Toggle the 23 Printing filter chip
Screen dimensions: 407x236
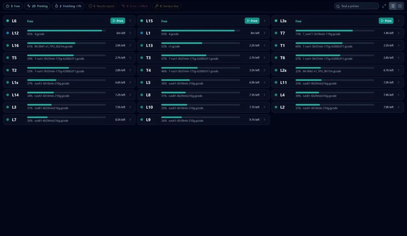37,6
